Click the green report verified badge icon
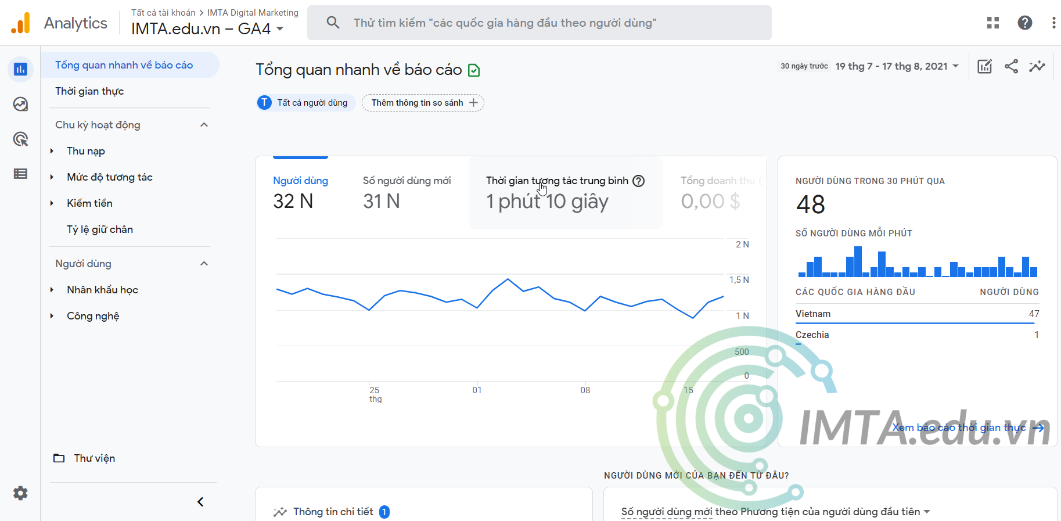The height and width of the screenshot is (521, 1061). tap(474, 70)
